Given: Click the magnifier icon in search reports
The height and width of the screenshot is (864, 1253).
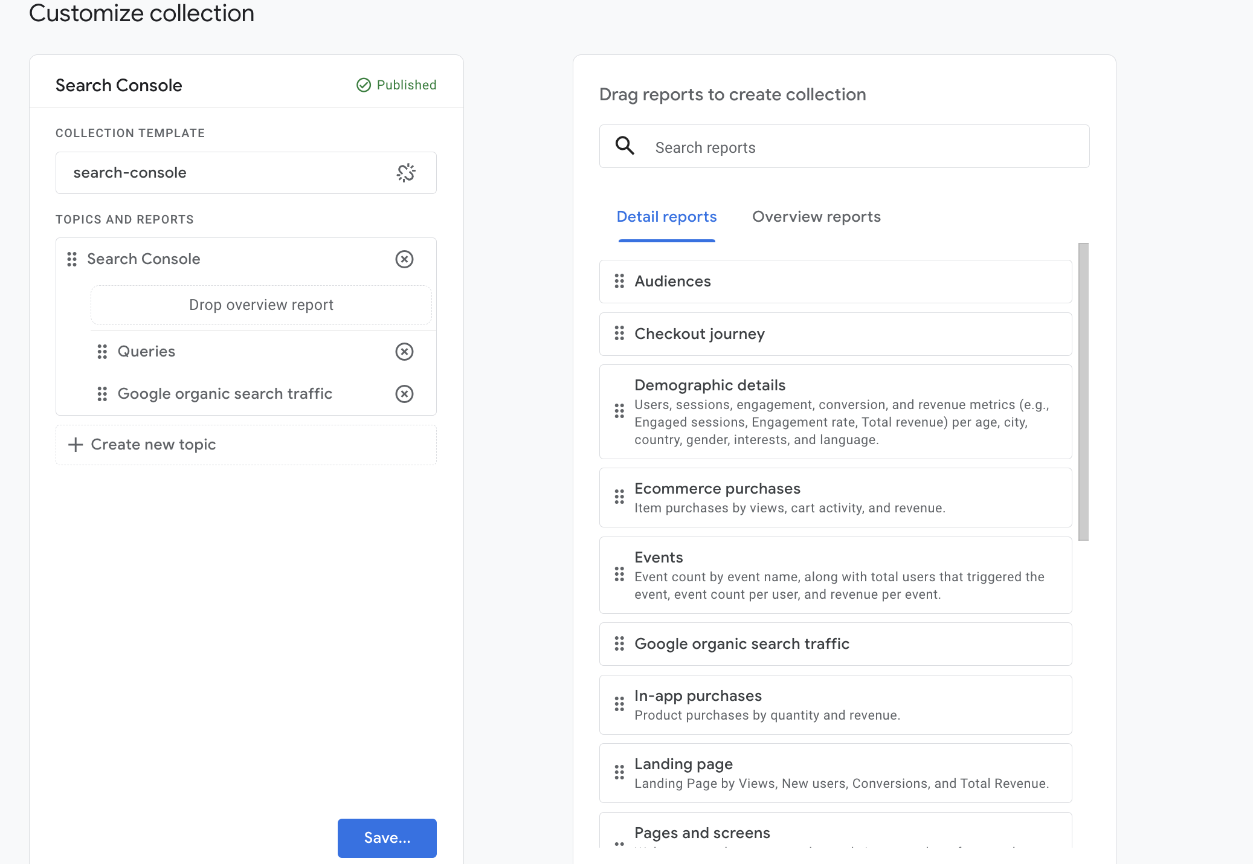Looking at the screenshot, I should pyautogui.click(x=625, y=146).
